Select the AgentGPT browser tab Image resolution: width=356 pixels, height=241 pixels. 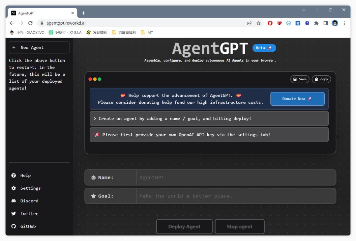[42, 13]
